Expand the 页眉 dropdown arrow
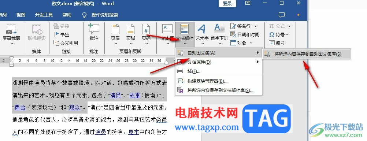The height and width of the screenshot is (141, 367). click(x=116, y=44)
